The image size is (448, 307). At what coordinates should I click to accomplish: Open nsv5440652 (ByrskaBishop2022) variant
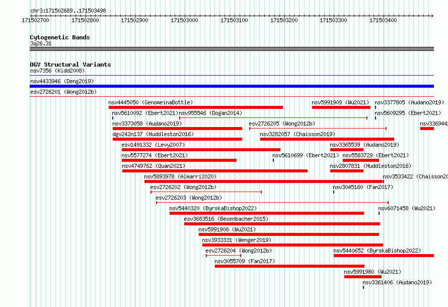tap(377, 251)
